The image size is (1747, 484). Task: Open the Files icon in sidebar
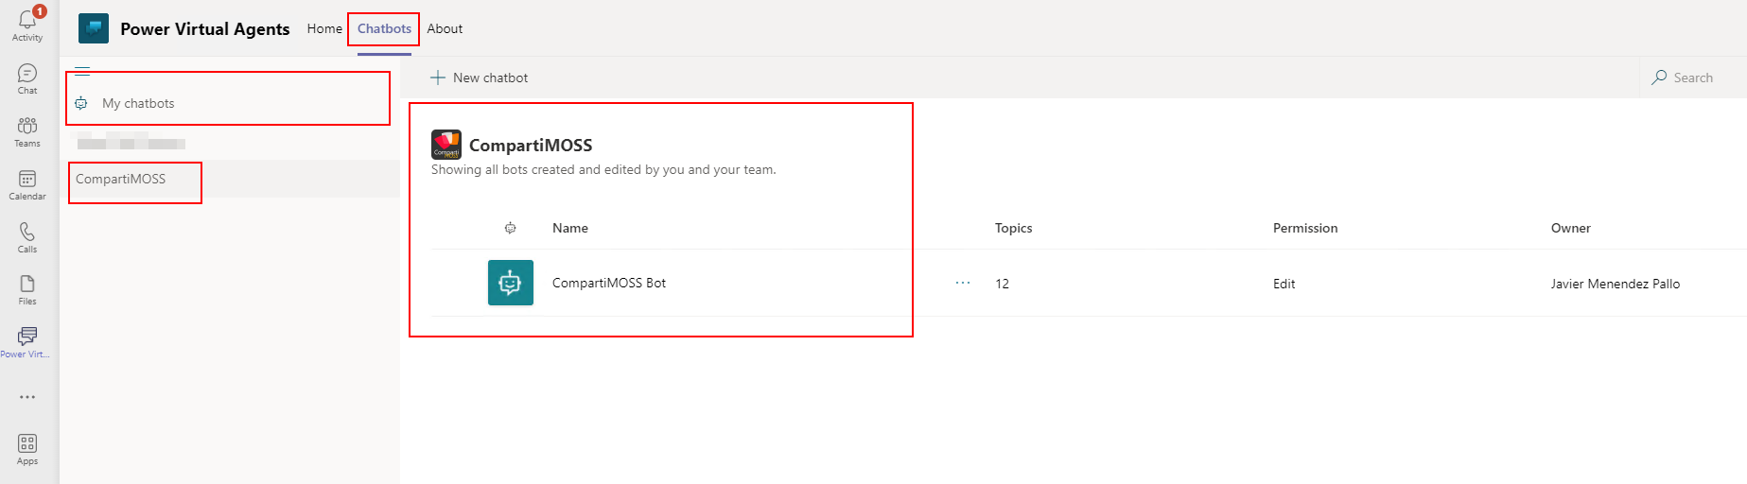click(27, 288)
